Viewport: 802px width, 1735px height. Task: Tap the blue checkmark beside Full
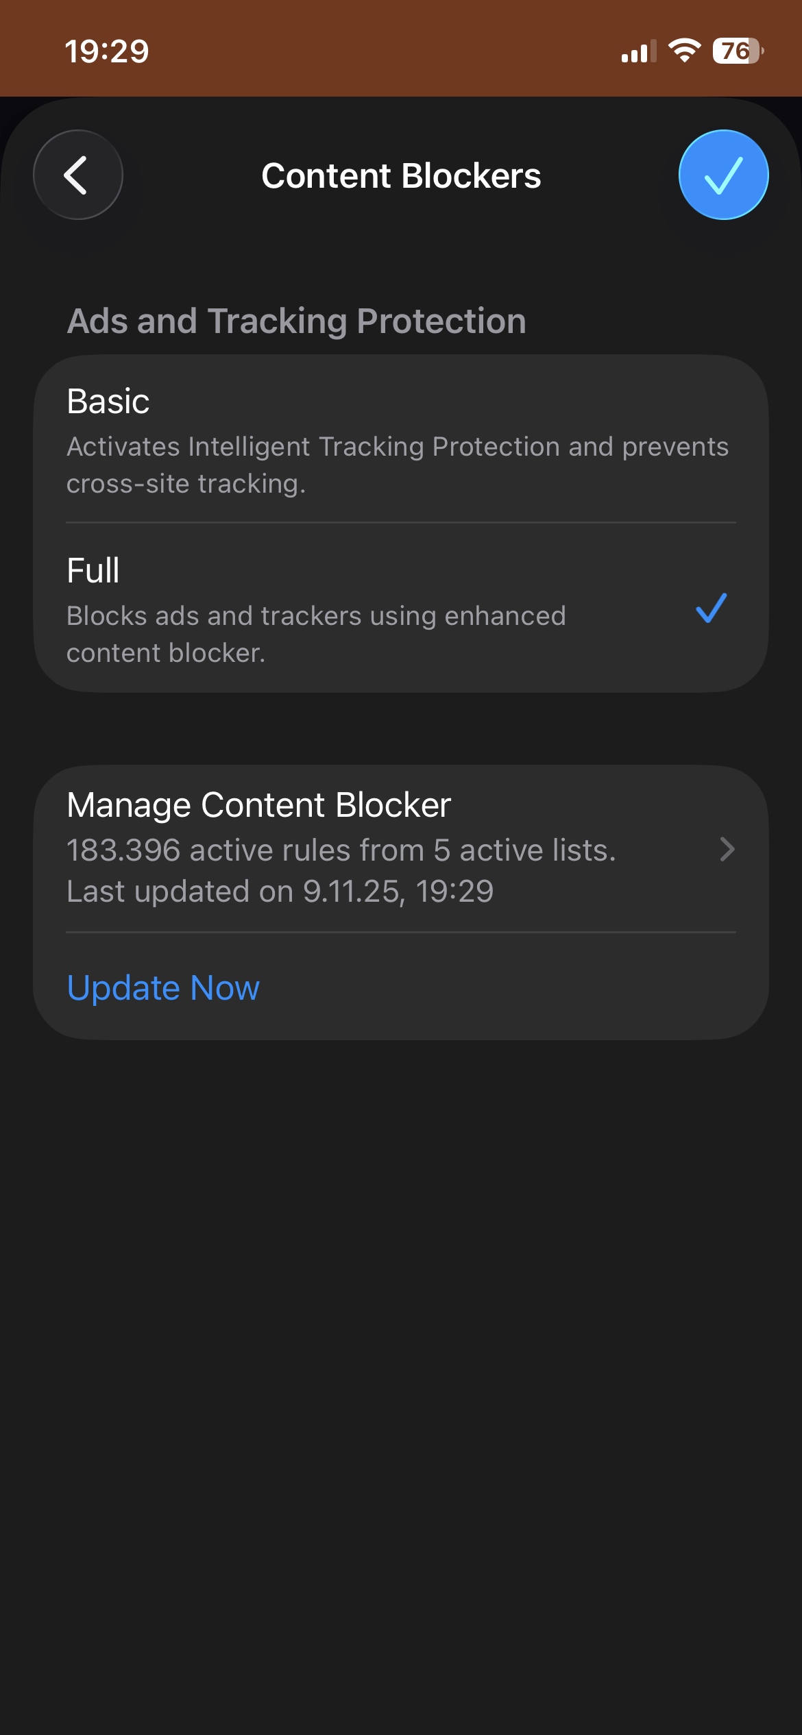point(711,608)
